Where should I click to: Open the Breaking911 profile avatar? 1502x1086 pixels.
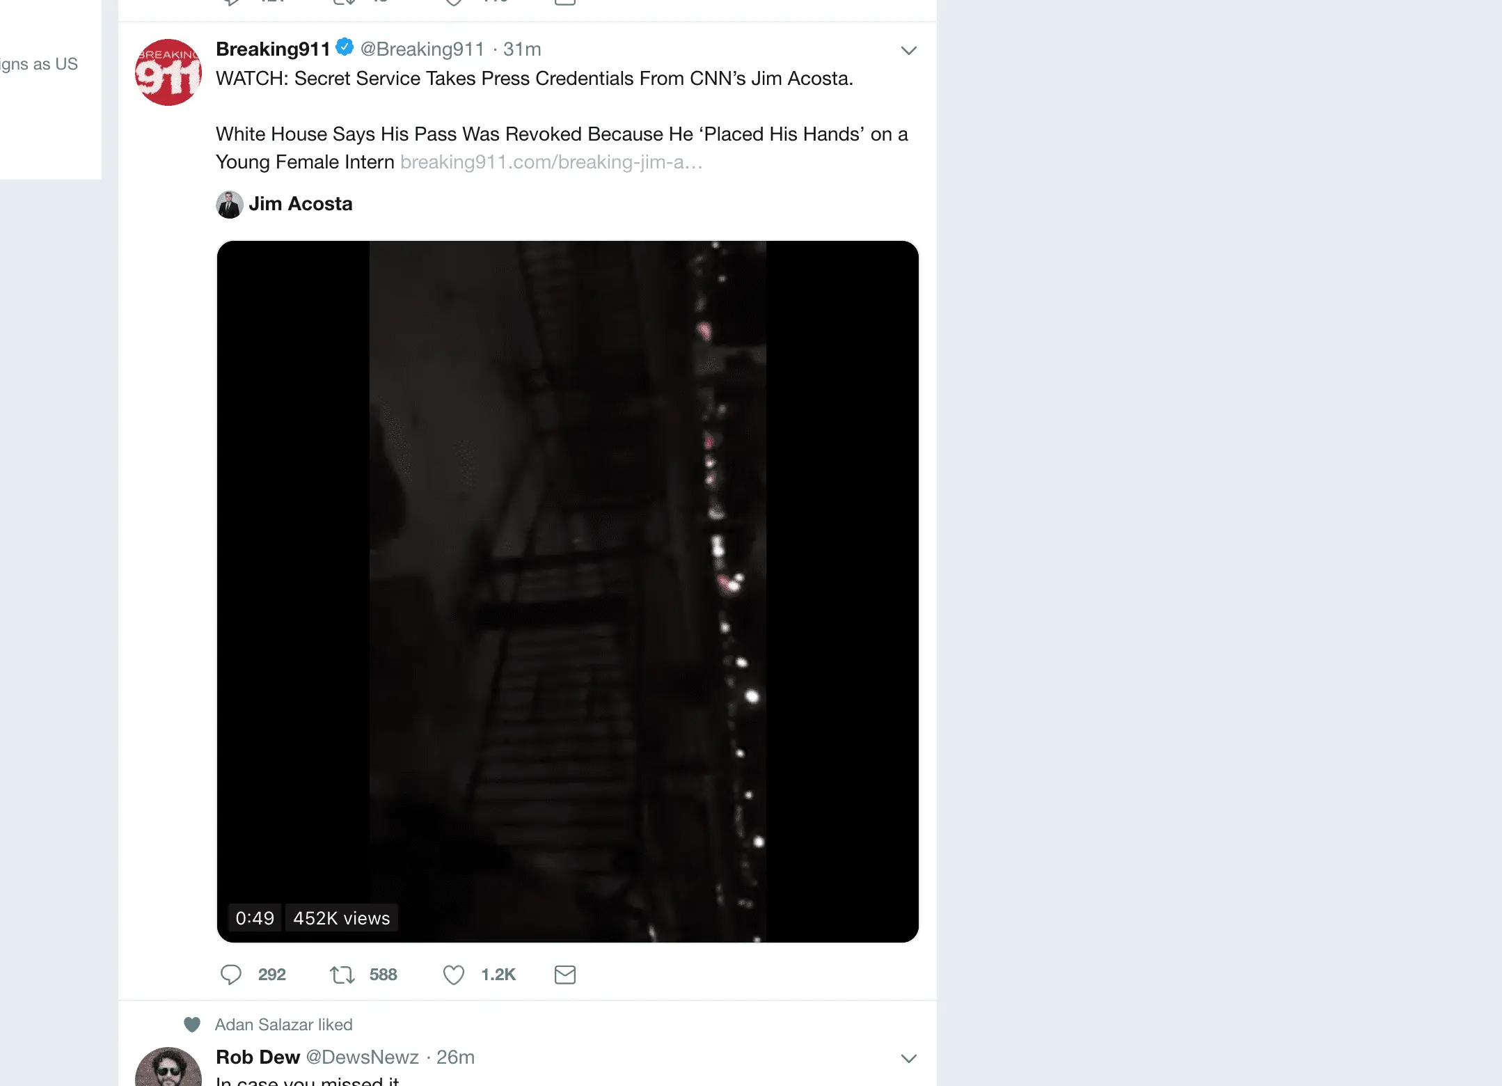pyautogui.click(x=168, y=72)
